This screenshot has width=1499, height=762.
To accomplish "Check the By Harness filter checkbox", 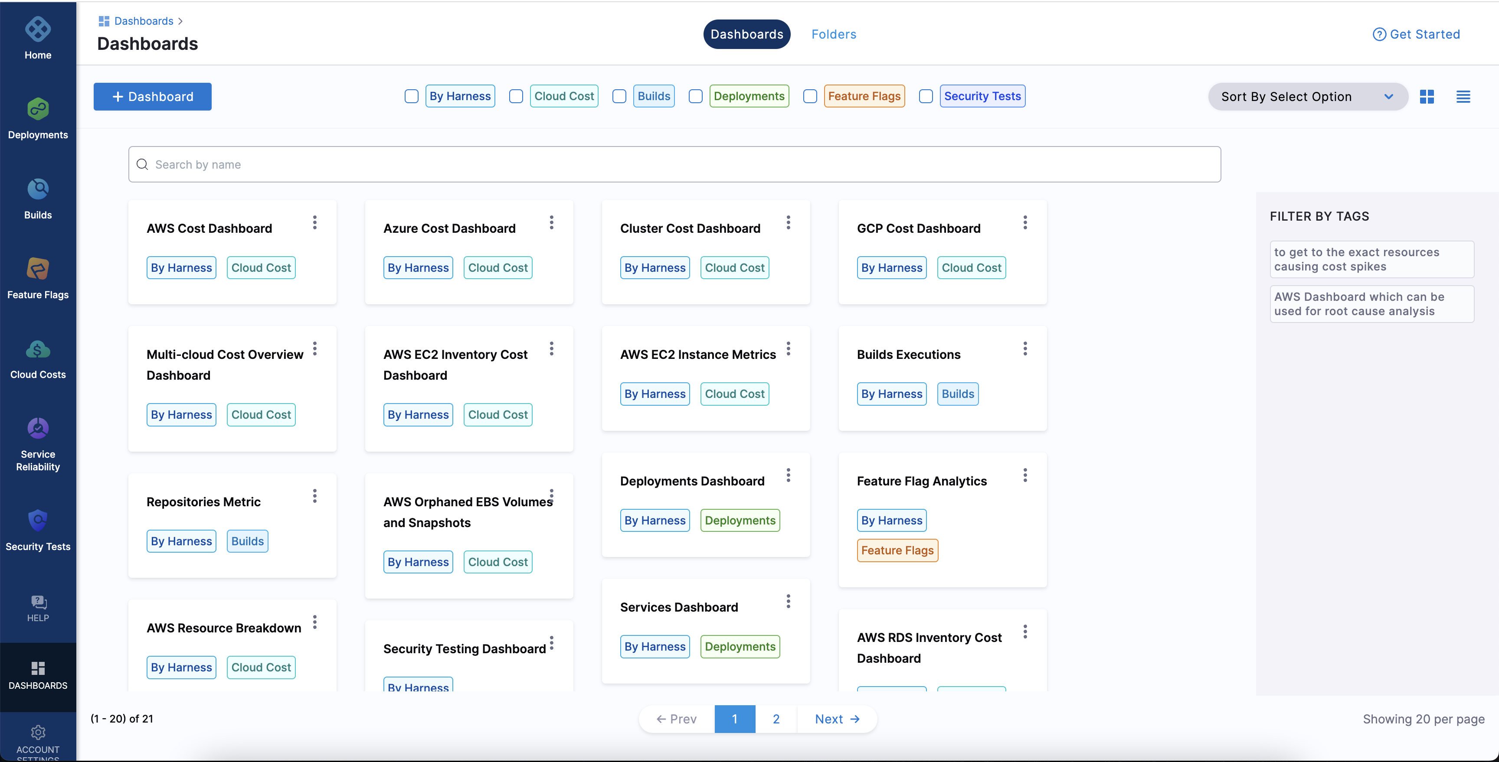I will pos(412,97).
